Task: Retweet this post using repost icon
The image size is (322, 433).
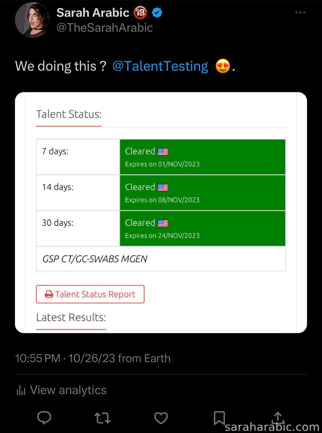Action: pyautogui.click(x=103, y=418)
